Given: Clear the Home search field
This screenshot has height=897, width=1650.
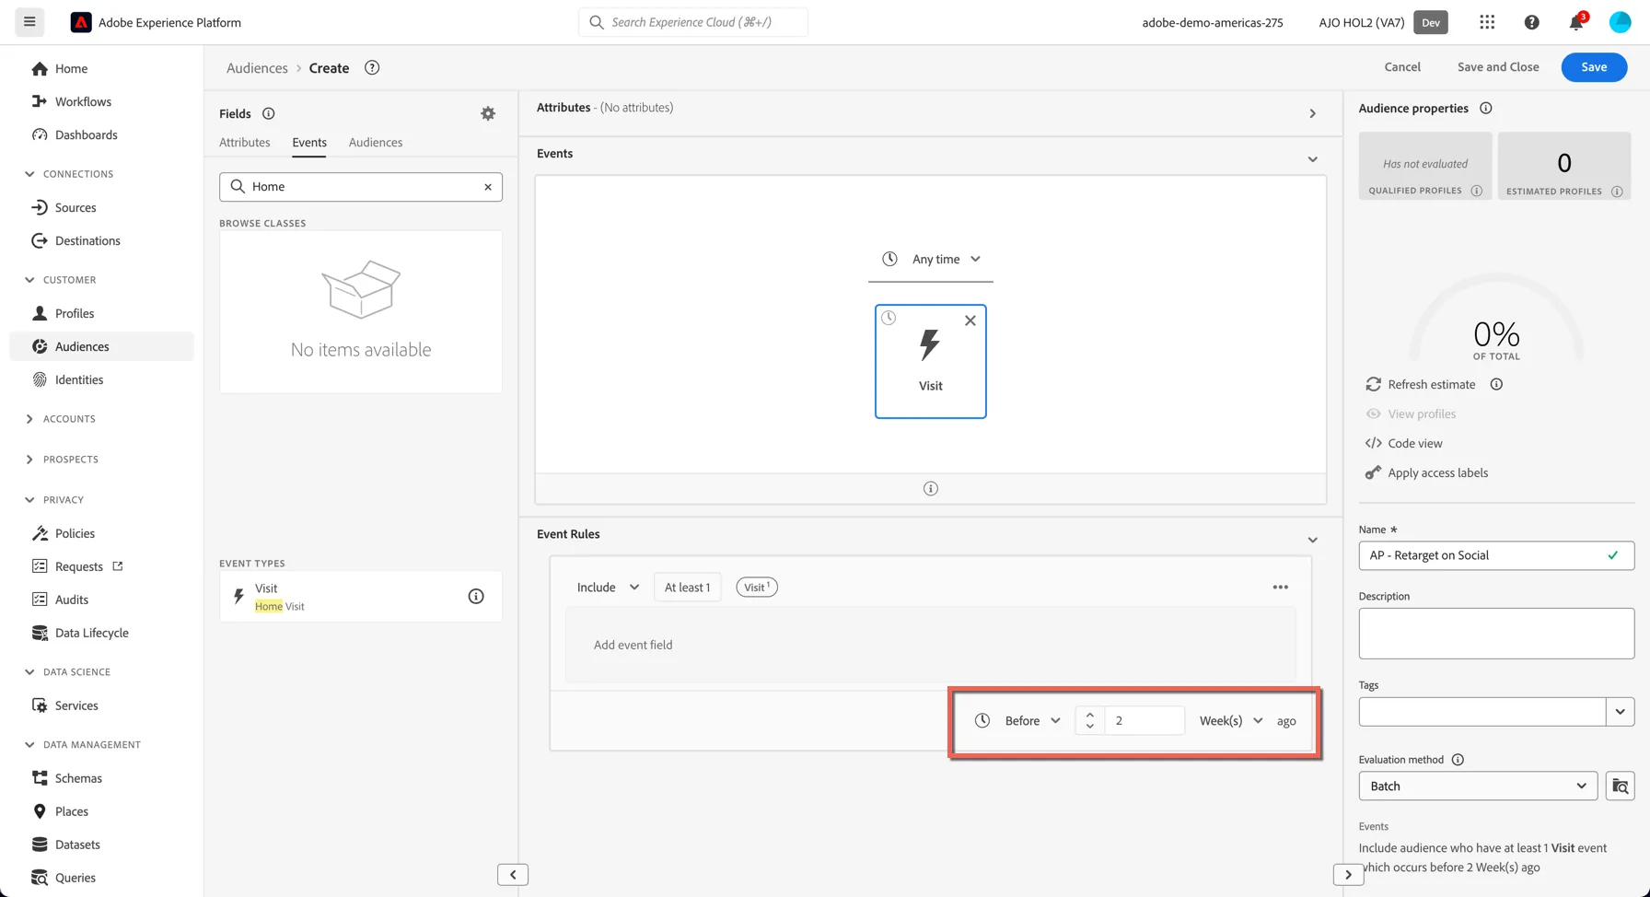Looking at the screenshot, I should tap(488, 187).
